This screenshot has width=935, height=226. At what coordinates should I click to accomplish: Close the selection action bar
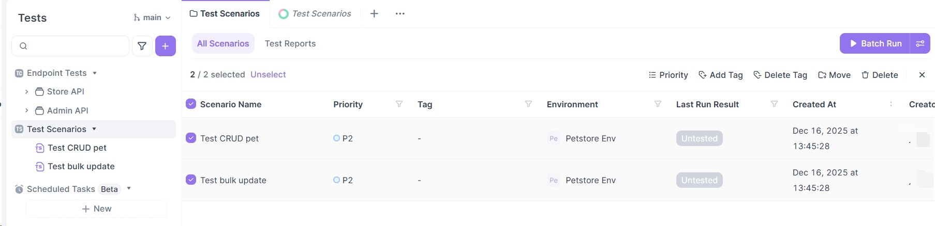click(x=922, y=75)
